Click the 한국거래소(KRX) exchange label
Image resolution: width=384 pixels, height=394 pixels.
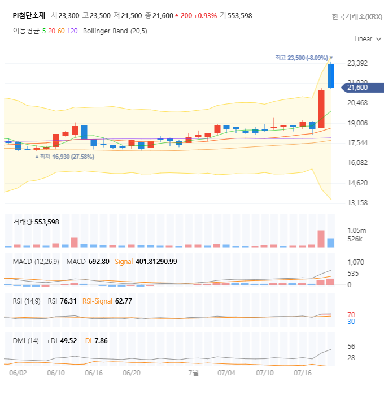[x=357, y=16]
